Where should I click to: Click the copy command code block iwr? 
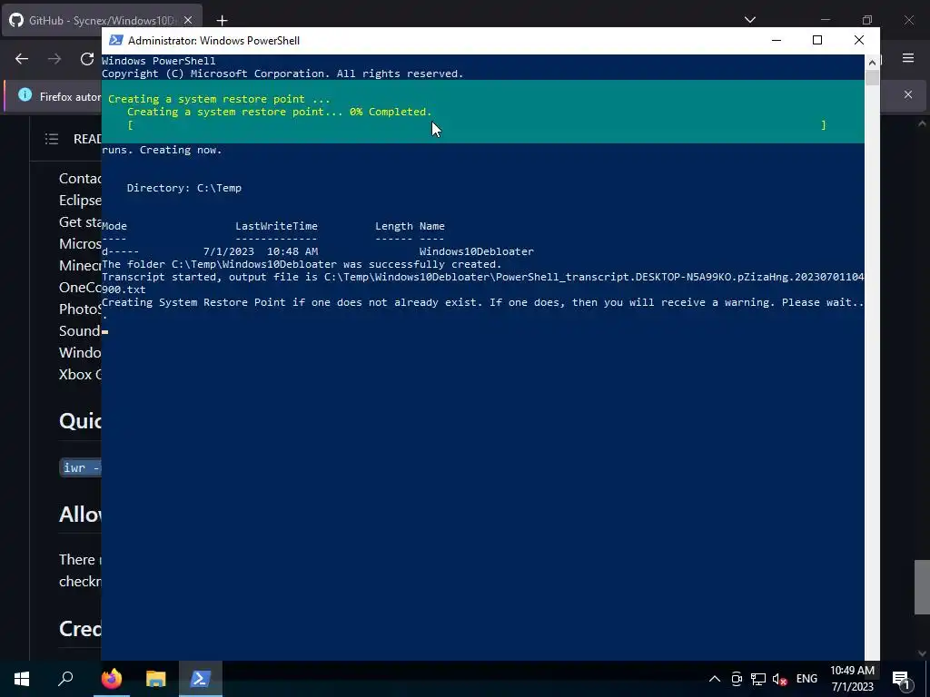pyautogui.click(x=81, y=467)
